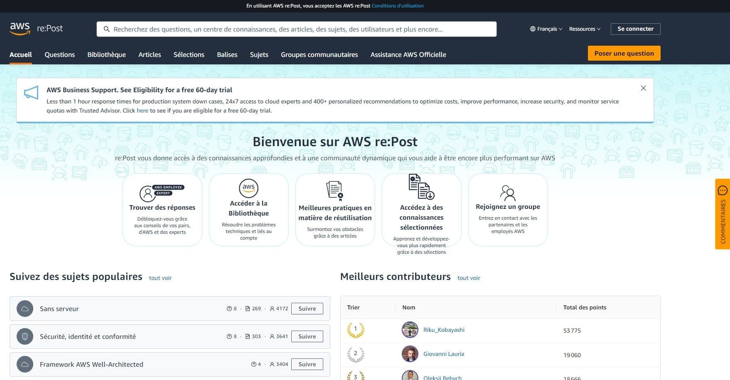Screen dimensions: 730x380
Task: Click the articles icon in Sécurité row
Action: 248,336
